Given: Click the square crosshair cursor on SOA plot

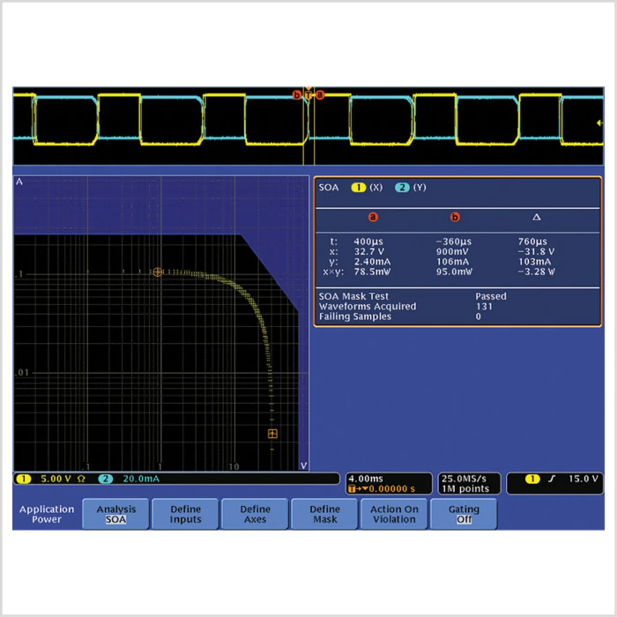Looking at the screenshot, I should pos(272,434).
